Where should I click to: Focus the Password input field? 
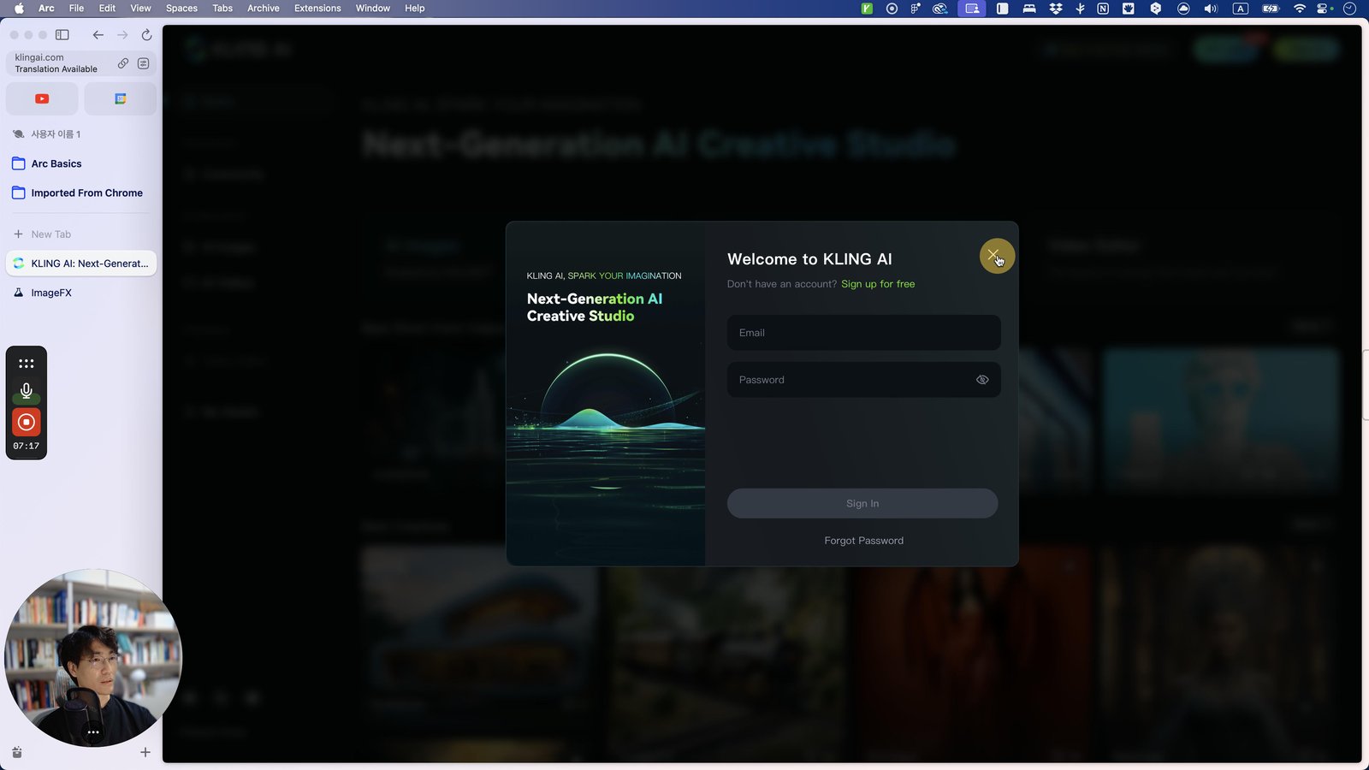863,380
